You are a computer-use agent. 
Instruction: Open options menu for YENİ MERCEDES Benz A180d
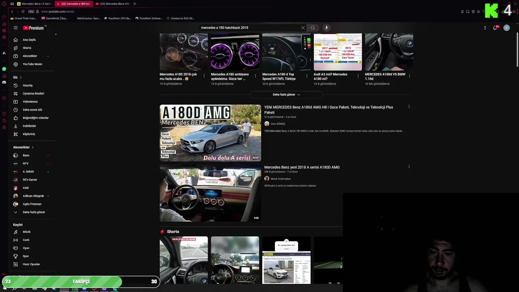pos(409,107)
